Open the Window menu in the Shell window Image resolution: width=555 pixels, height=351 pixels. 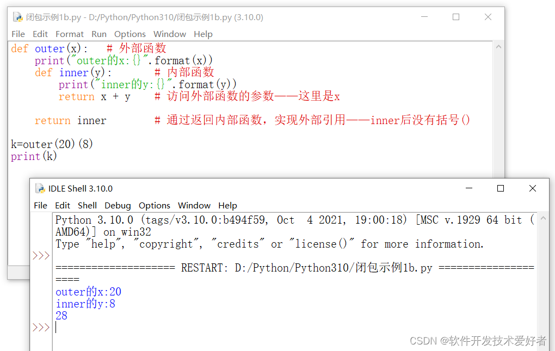(194, 205)
